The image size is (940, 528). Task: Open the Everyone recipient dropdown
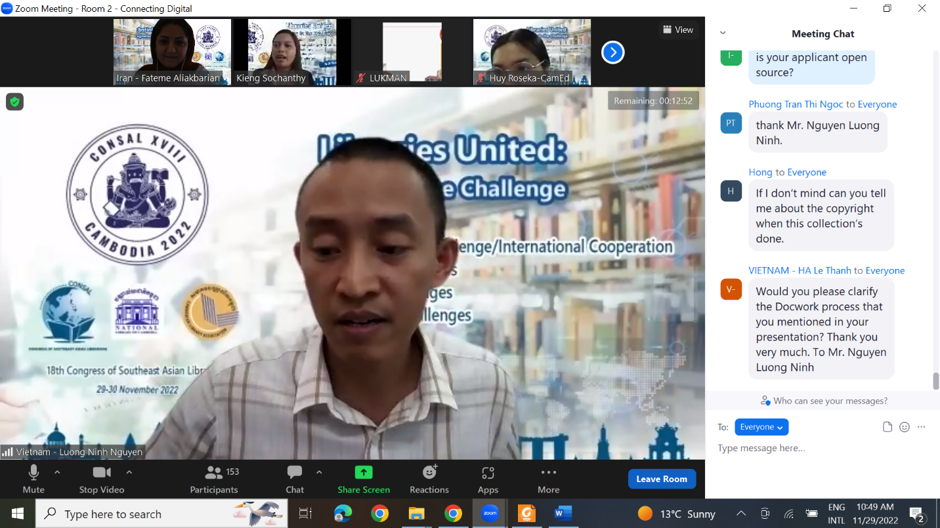pyautogui.click(x=761, y=427)
